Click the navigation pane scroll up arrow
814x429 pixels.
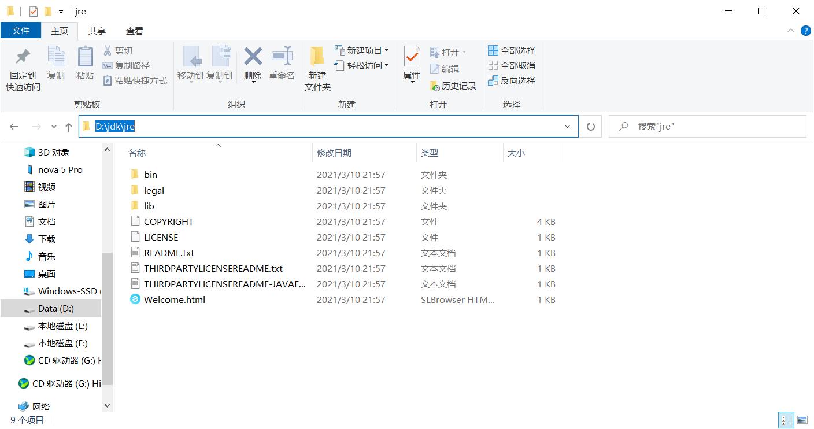107,150
